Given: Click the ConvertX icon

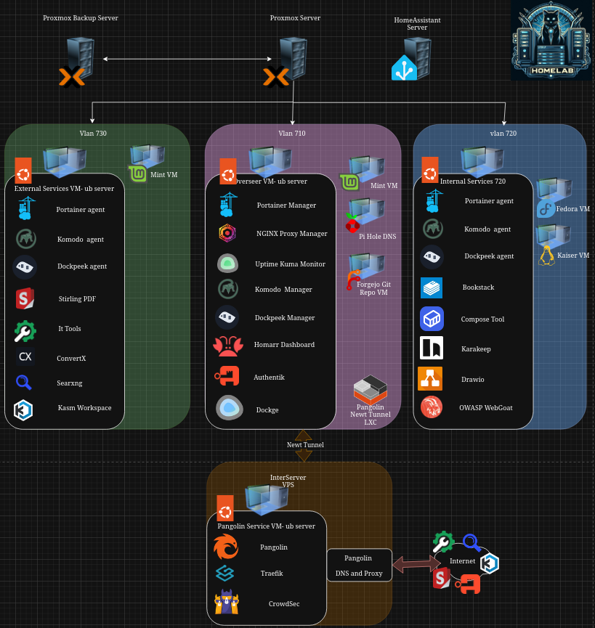Looking at the screenshot, I should tap(25, 357).
